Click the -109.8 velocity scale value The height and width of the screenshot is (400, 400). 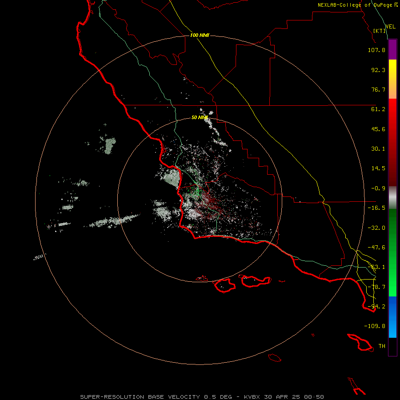[375, 326]
